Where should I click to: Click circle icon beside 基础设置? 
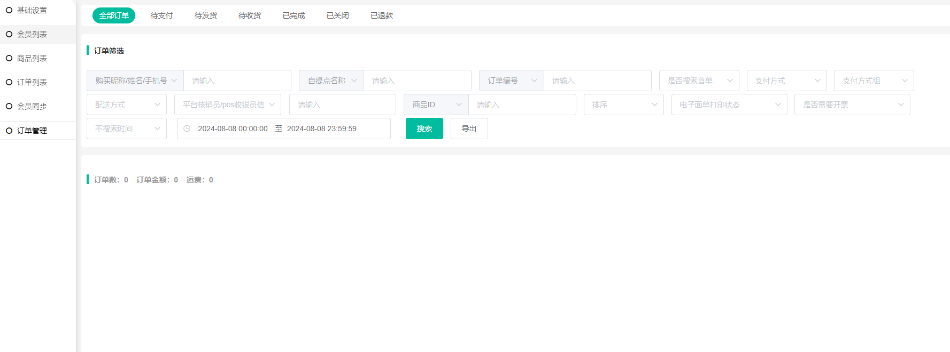pos(9,10)
